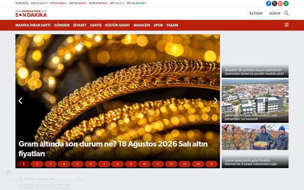304x190 pixels.
Task: Select slider page 6
Action: tap(90, 164)
